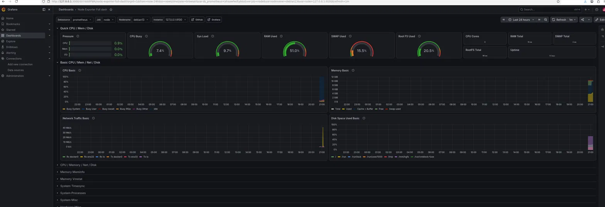Click the Root FS Used panel info icon
Screen dimensions: 605x207
click(419, 36)
